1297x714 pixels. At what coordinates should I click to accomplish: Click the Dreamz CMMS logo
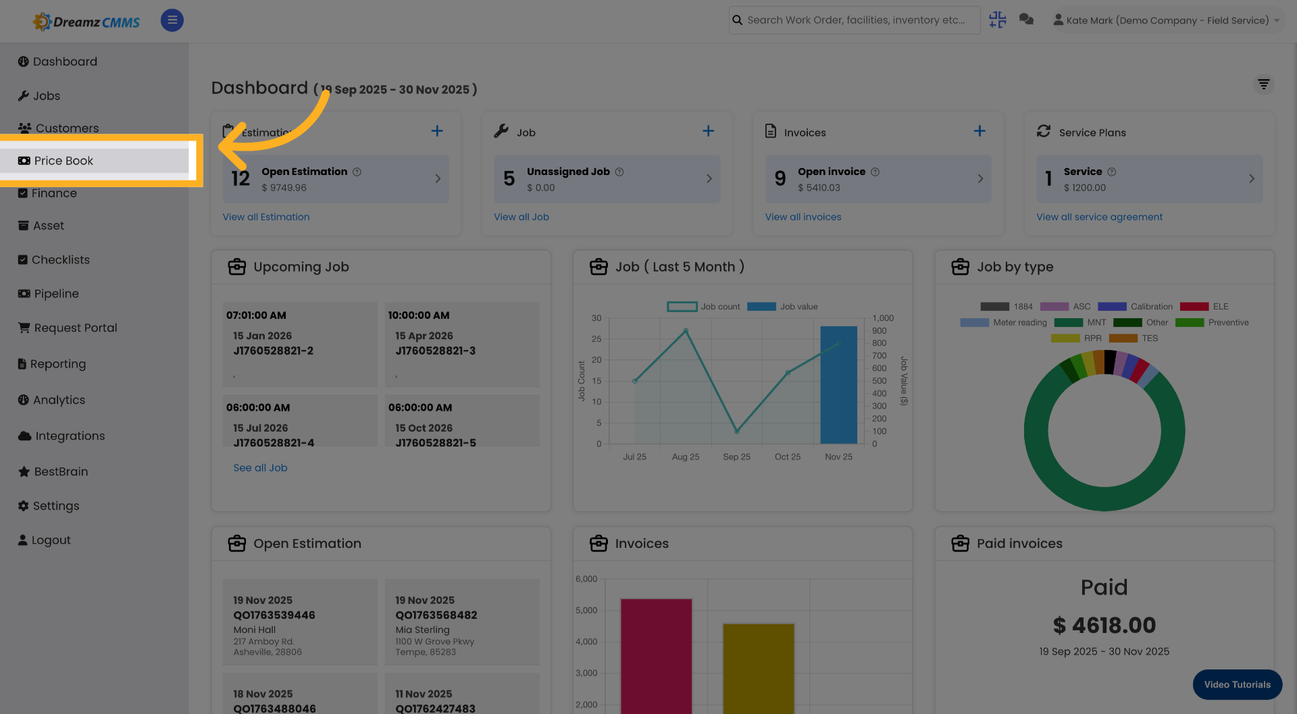(x=86, y=22)
